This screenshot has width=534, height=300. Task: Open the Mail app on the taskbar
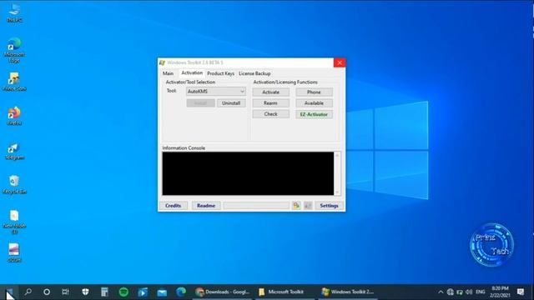[x=162, y=292]
